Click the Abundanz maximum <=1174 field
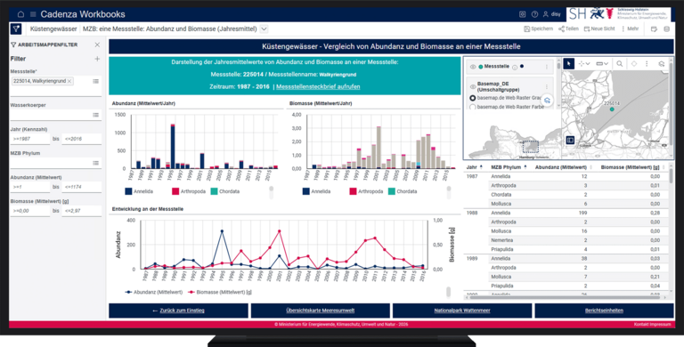Image resolution: width=684 pixels, height=347 pixels. (x=82, y=187)
